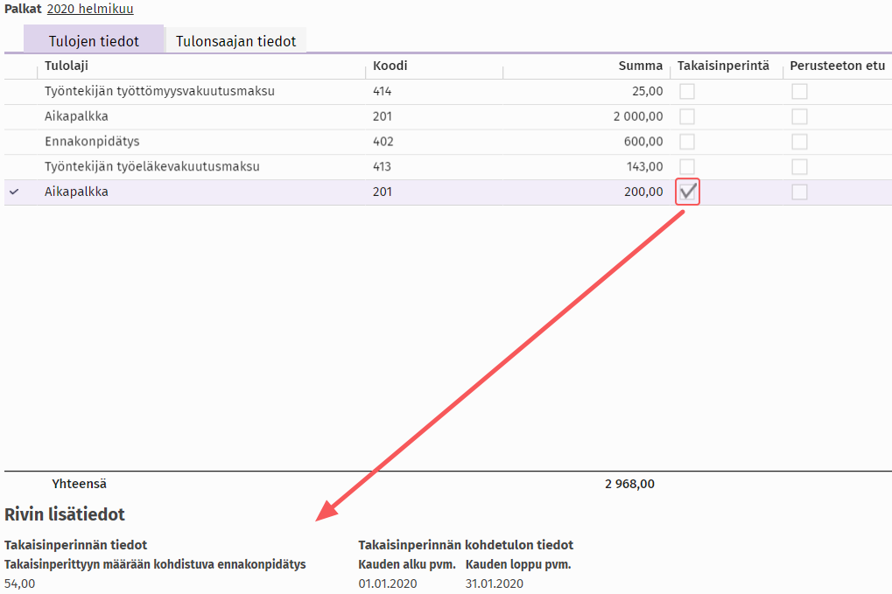
Task: Click the checkmark icon on the selected row
Action: pyautogui.click(x=13, y=192)
